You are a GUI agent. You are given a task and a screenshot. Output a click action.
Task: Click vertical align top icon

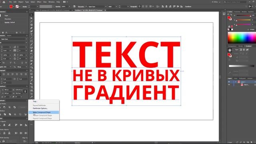(x=16, y=125)
